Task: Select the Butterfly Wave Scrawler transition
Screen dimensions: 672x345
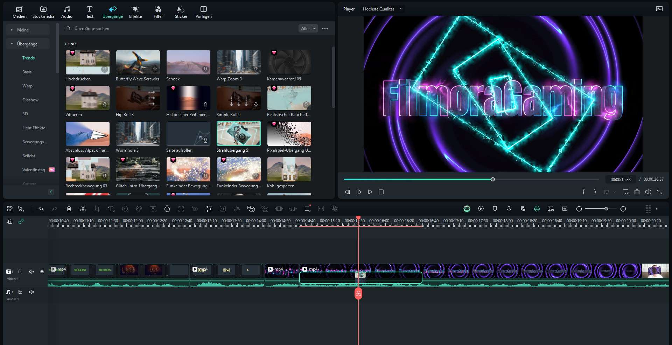Action: [x=138, y=62]
